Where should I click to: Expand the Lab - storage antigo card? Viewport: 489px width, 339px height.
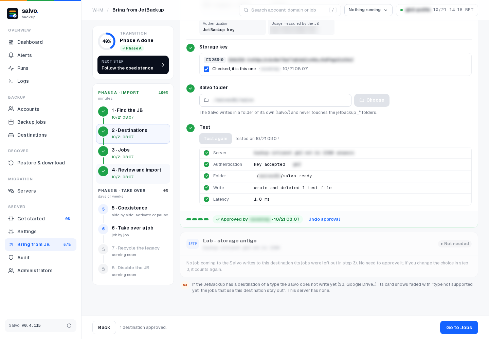pyautogui.click(x=329, y=244)
